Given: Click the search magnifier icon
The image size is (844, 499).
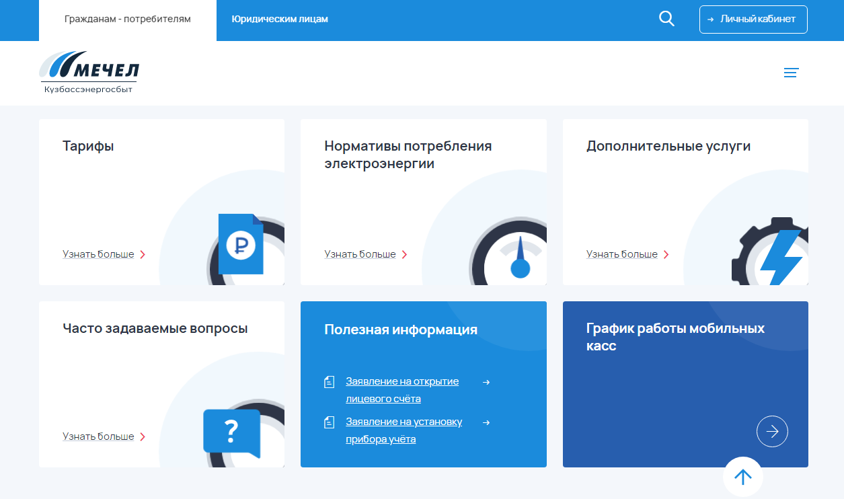Looking at the screenshot, I should click(x=666, y=19).
